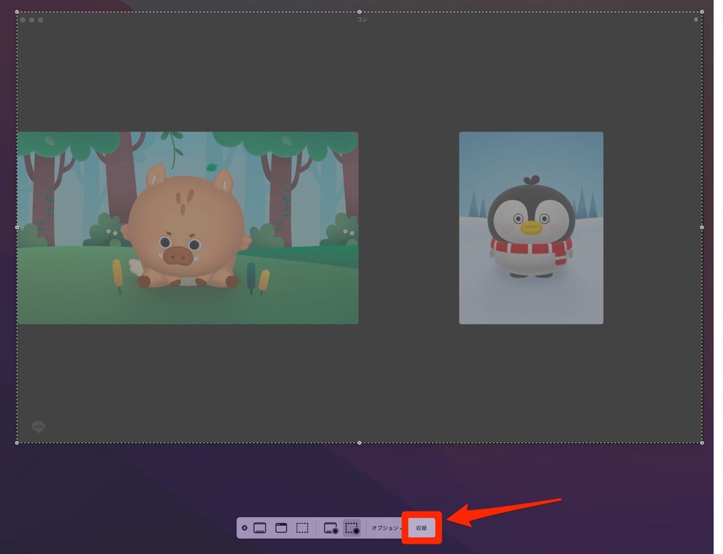The height and width of the screenshot is (554, 723).
Task: Open the penguin with red scarf image
Action: coord(531,228)
